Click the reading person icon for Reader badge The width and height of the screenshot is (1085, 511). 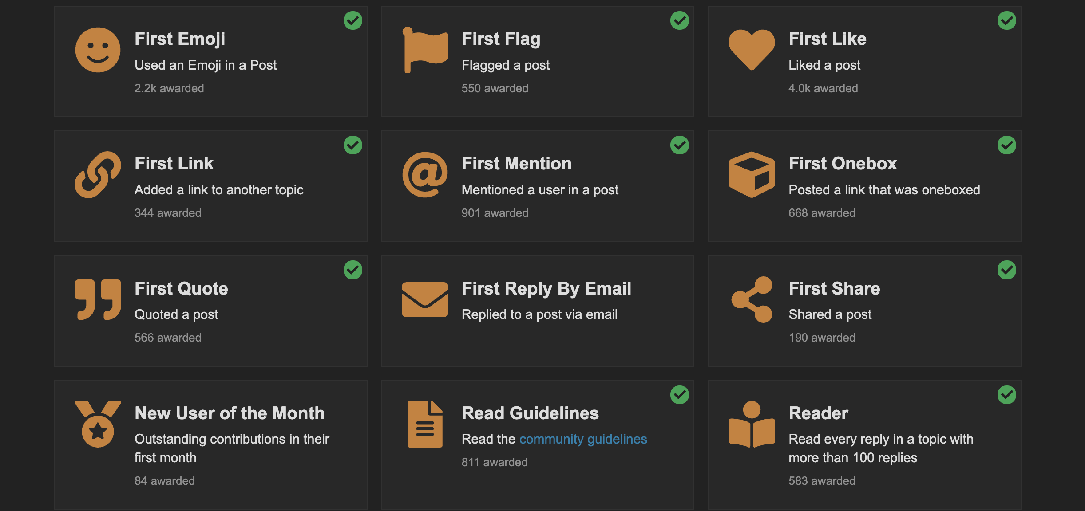[752, 424]
